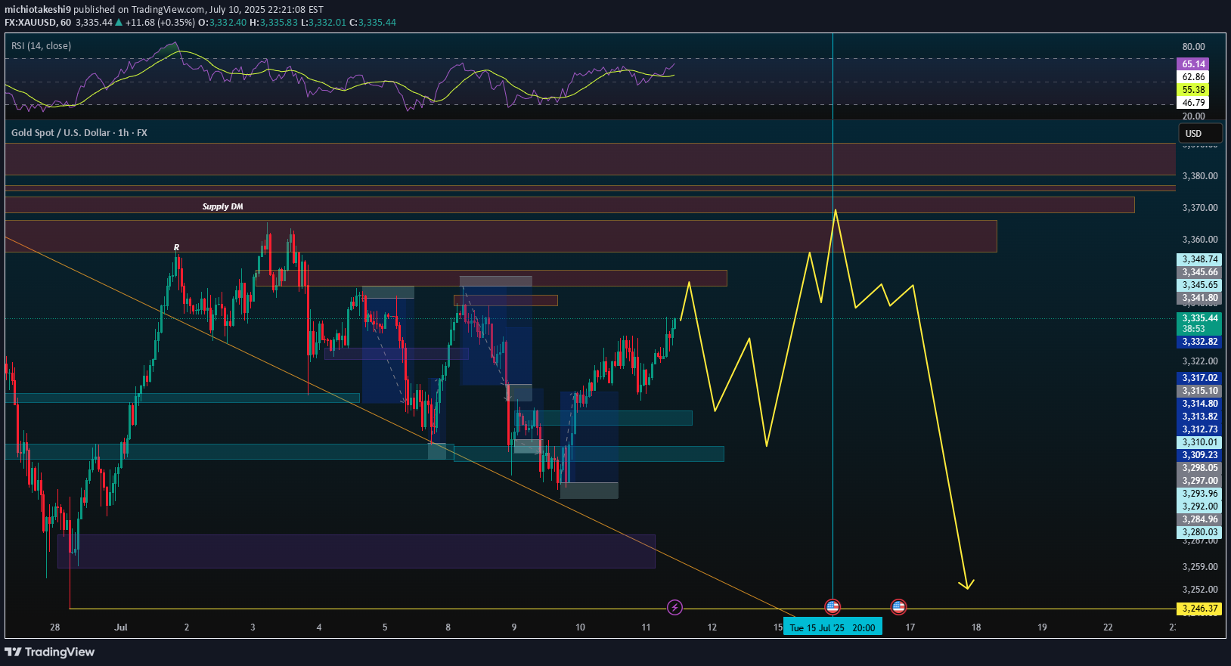Select the 3,348.74 price label
Screen dimensions: 1231x666
click(x=1200, y=259)
